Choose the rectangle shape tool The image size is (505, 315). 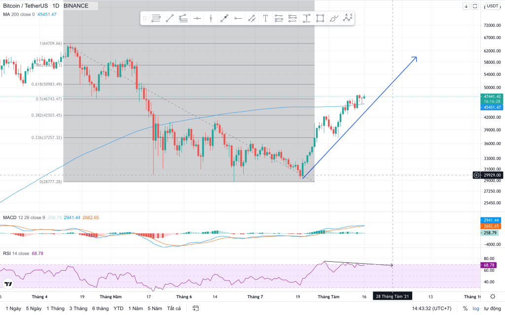pos(320,19)
